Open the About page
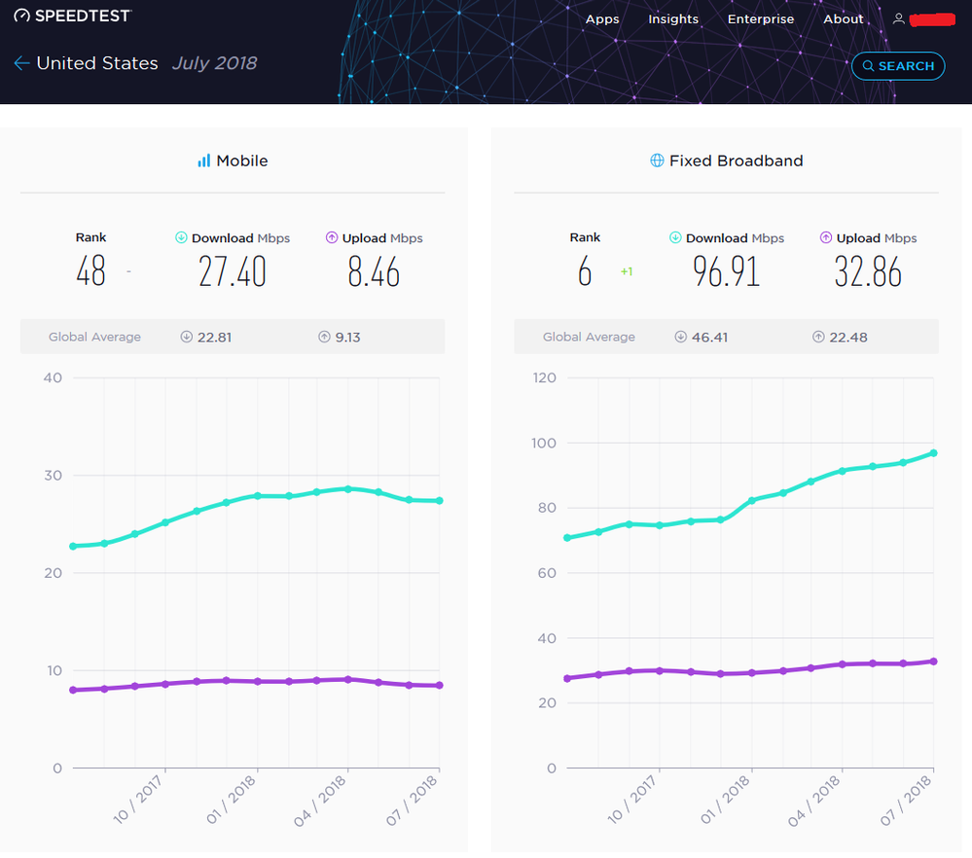Image resolution: width=972 pixels, height=858 pixels. [844, 18]
